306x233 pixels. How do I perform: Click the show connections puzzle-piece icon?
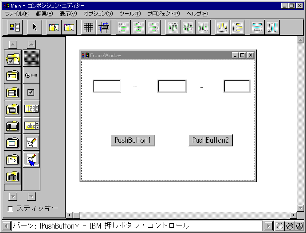click(x=54, y=27)
